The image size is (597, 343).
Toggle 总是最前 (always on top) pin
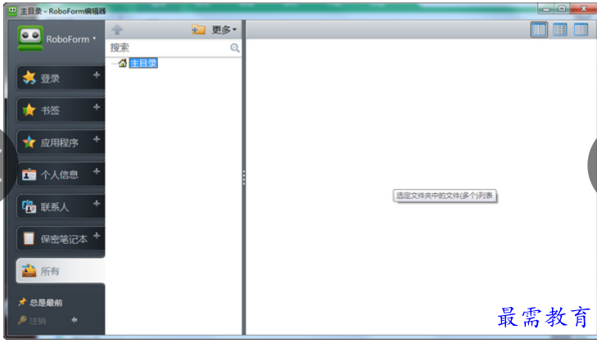40,302
